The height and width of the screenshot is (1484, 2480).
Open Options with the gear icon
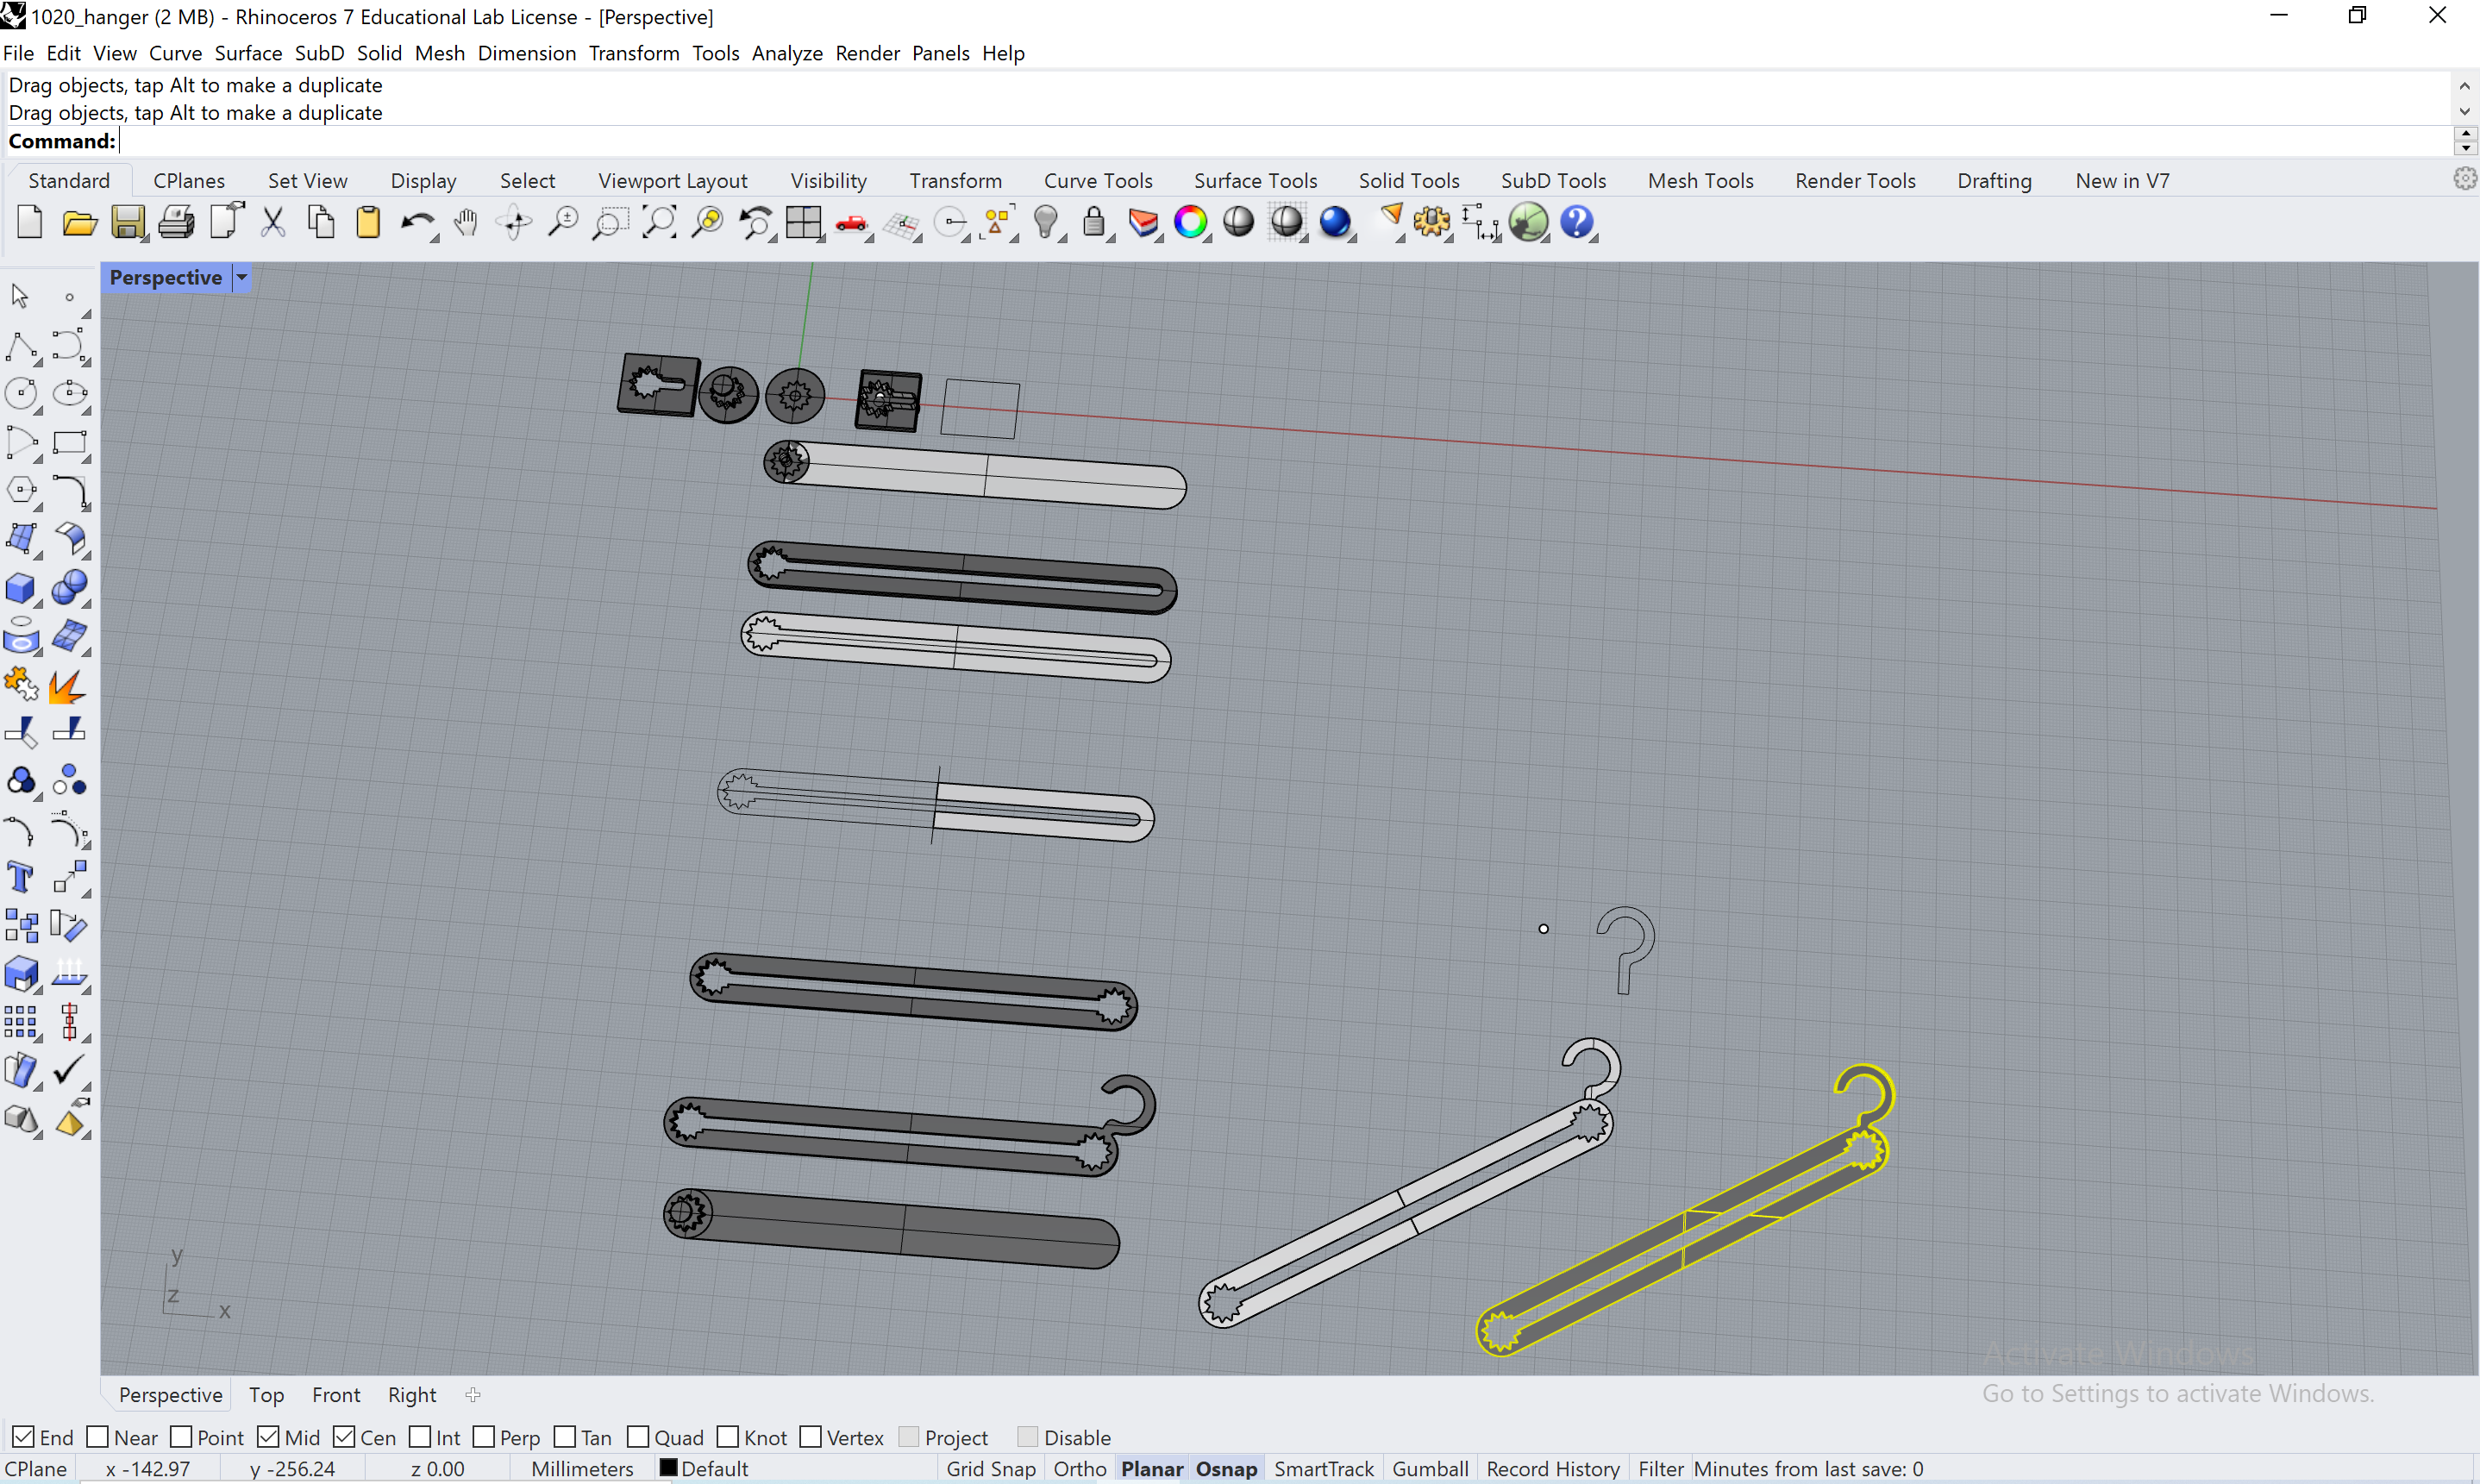point(1431,222)
